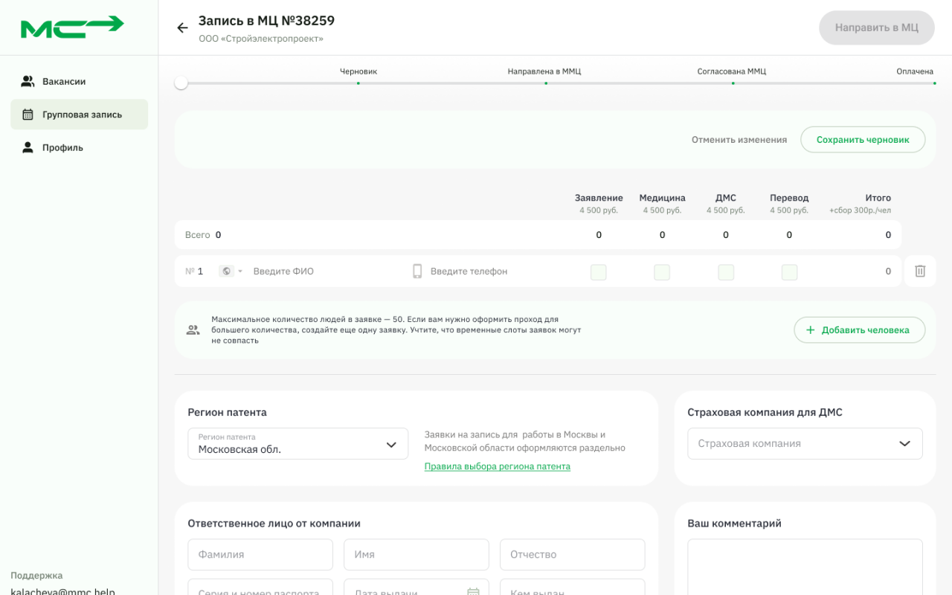952x595 pixels.
Task: Open Вакансии in the sidebar
Action: click(x=79, y=81)
